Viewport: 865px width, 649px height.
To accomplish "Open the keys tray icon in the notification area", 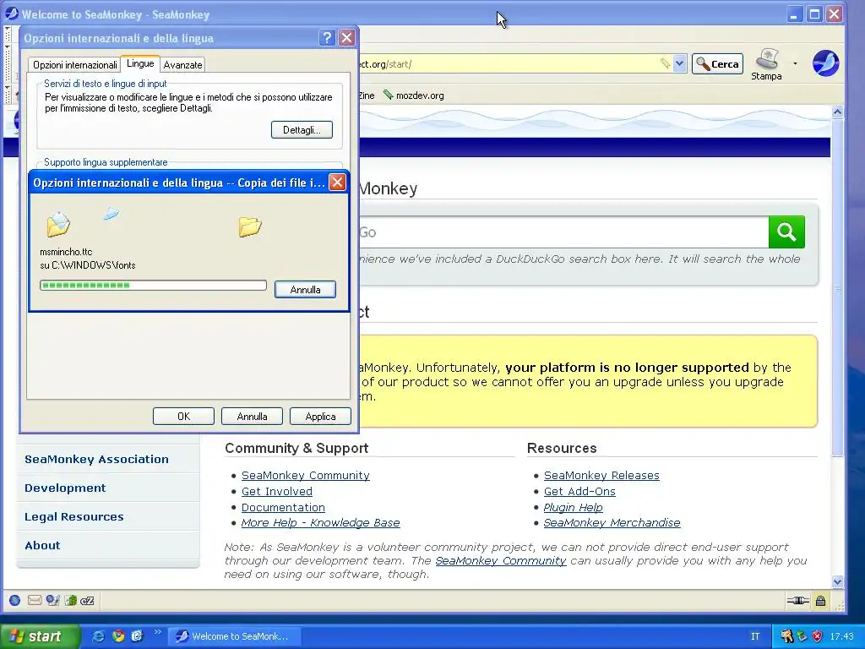I will point(786,636).
